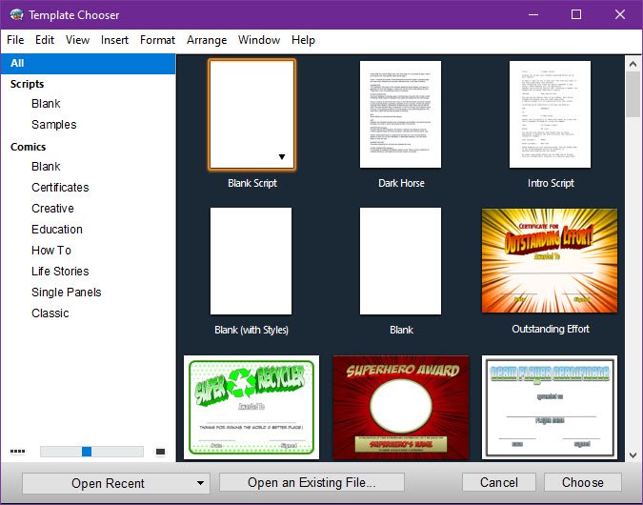Click the Comic Life app icon in title bar
Viewport: 643px width, 505px height.
tap(17, 14)
